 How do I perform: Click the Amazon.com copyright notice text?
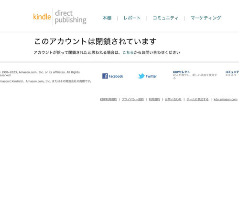[40, 74]
